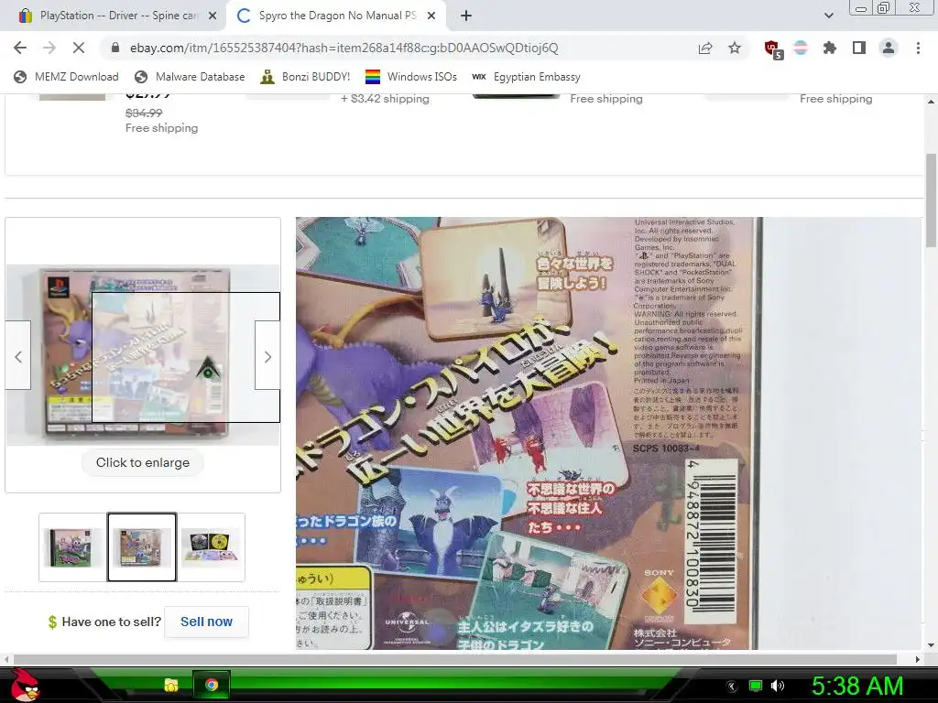Open Windows ISOs bookmark
This screenshot has height=703, width=938.
[411, 77]
